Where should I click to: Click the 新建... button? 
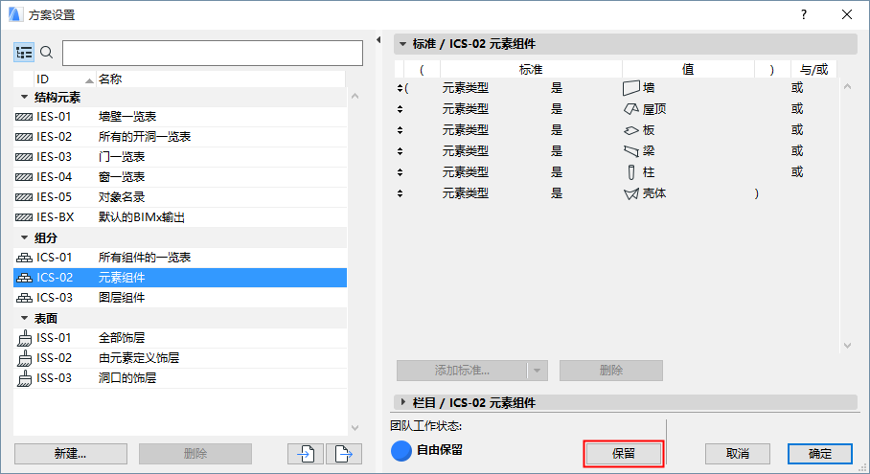pos(71,454)
